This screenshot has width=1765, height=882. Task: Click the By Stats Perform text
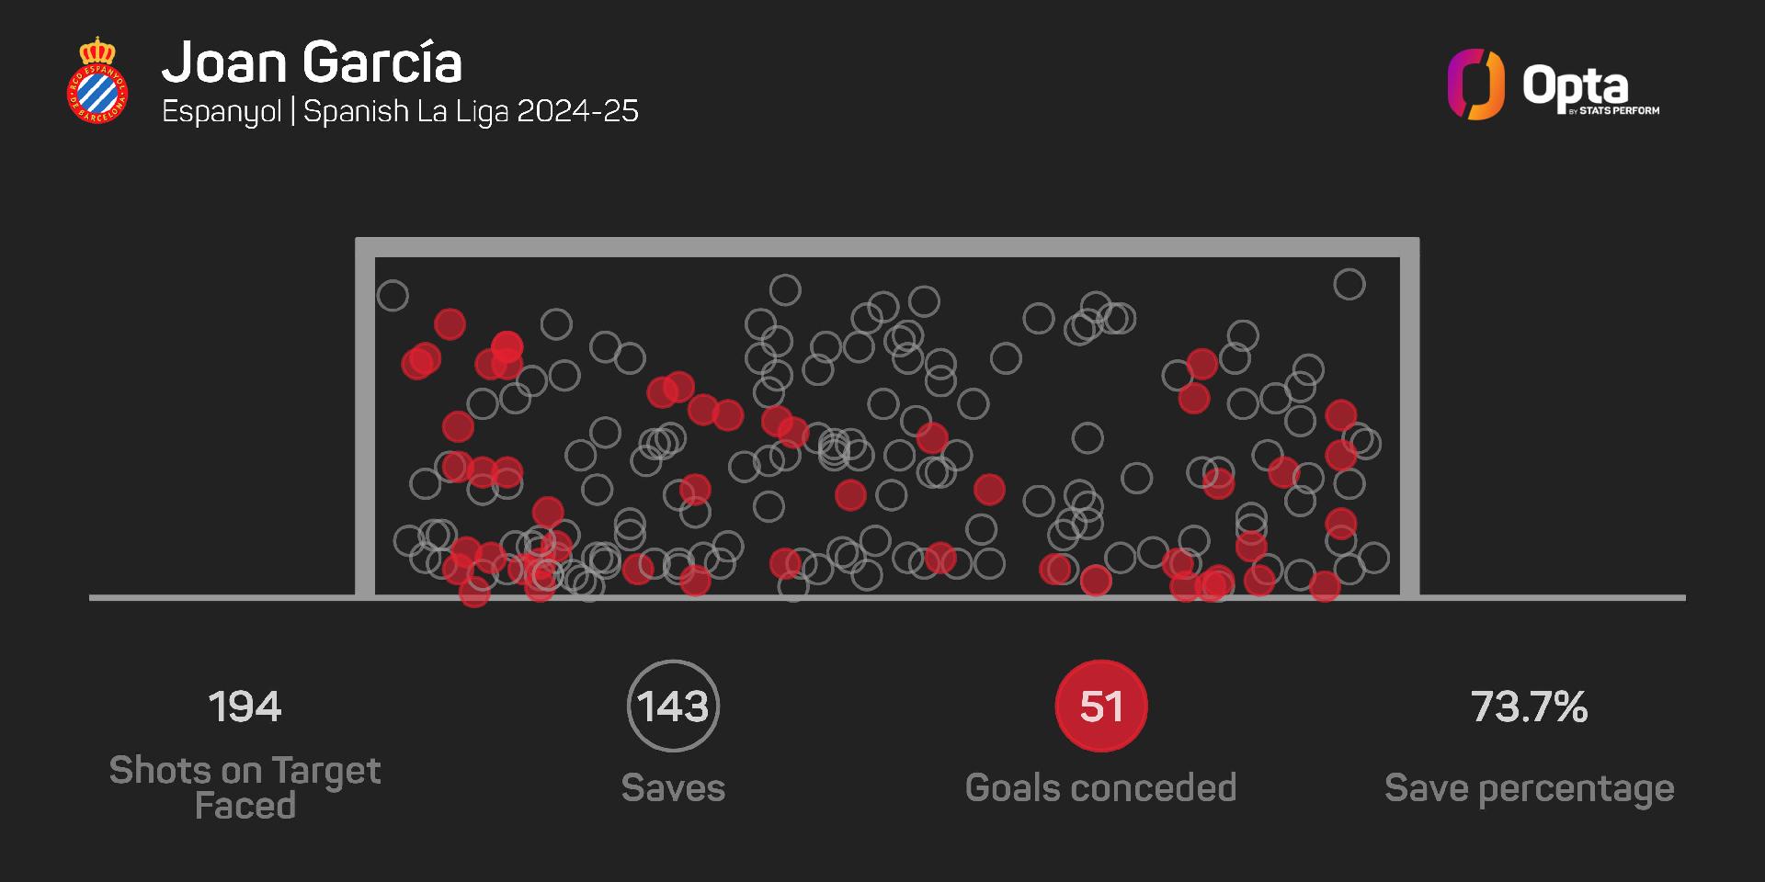coord(1614,111)
